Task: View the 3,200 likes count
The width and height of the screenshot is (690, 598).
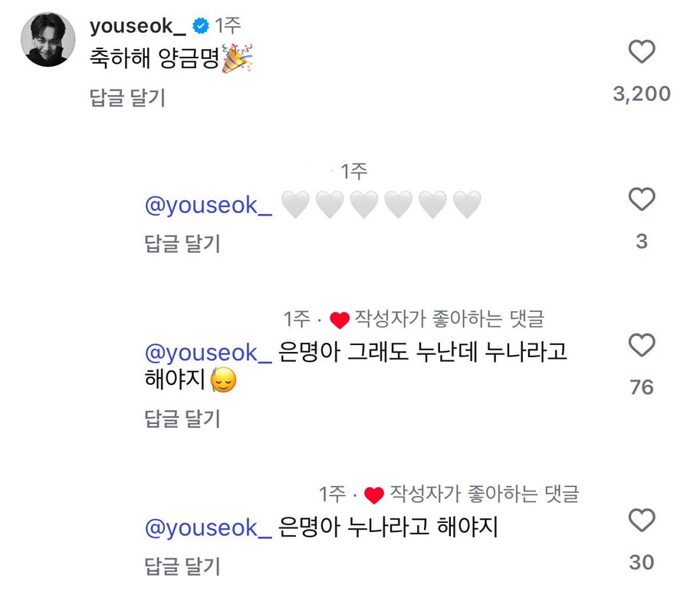Action: 642,94
